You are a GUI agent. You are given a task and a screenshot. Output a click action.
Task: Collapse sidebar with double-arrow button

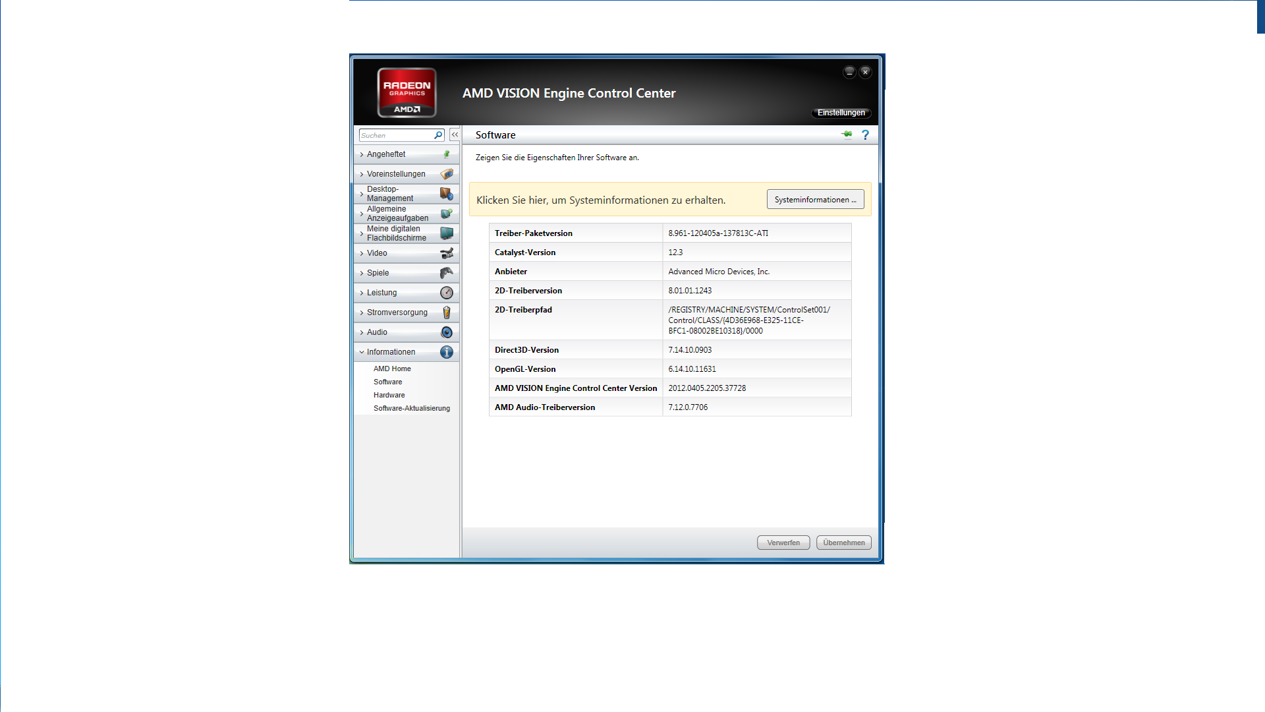(x=455, y=134)
